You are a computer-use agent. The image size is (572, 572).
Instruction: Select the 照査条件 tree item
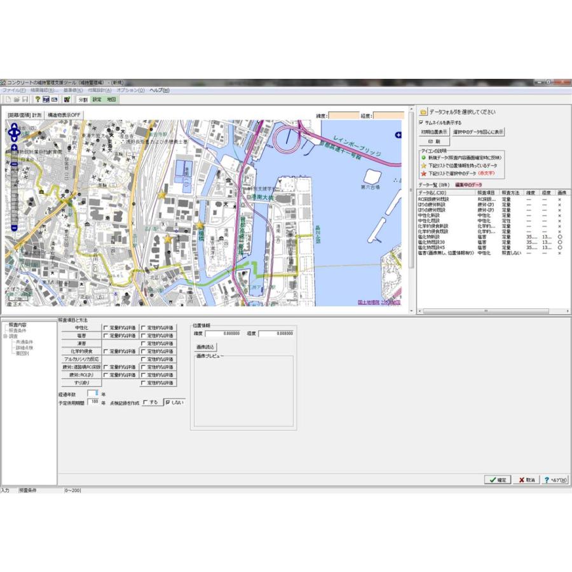(x=18, y=330)
